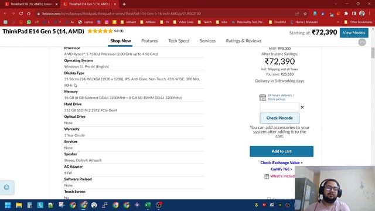Open Instagram bookmark icon

coord(107,22)
